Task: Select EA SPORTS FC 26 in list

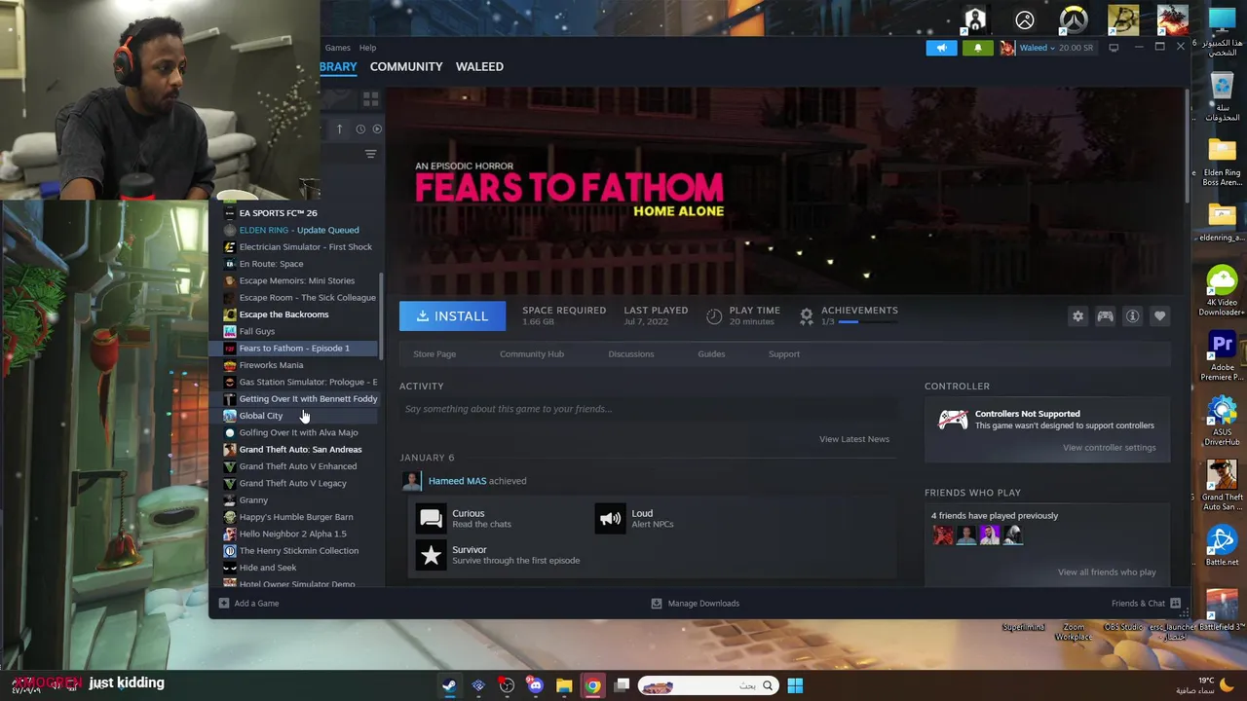Action: click(x=300, y=213)
